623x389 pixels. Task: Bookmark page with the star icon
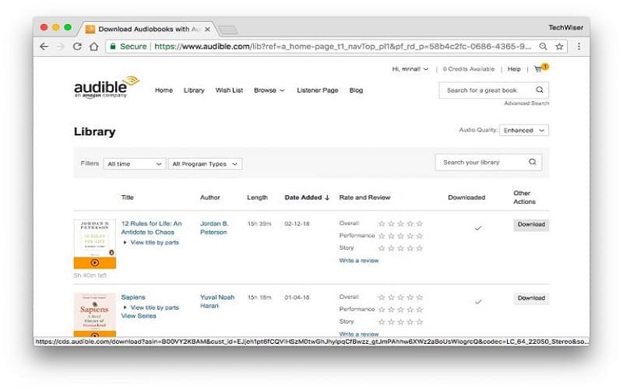point(560,47)
